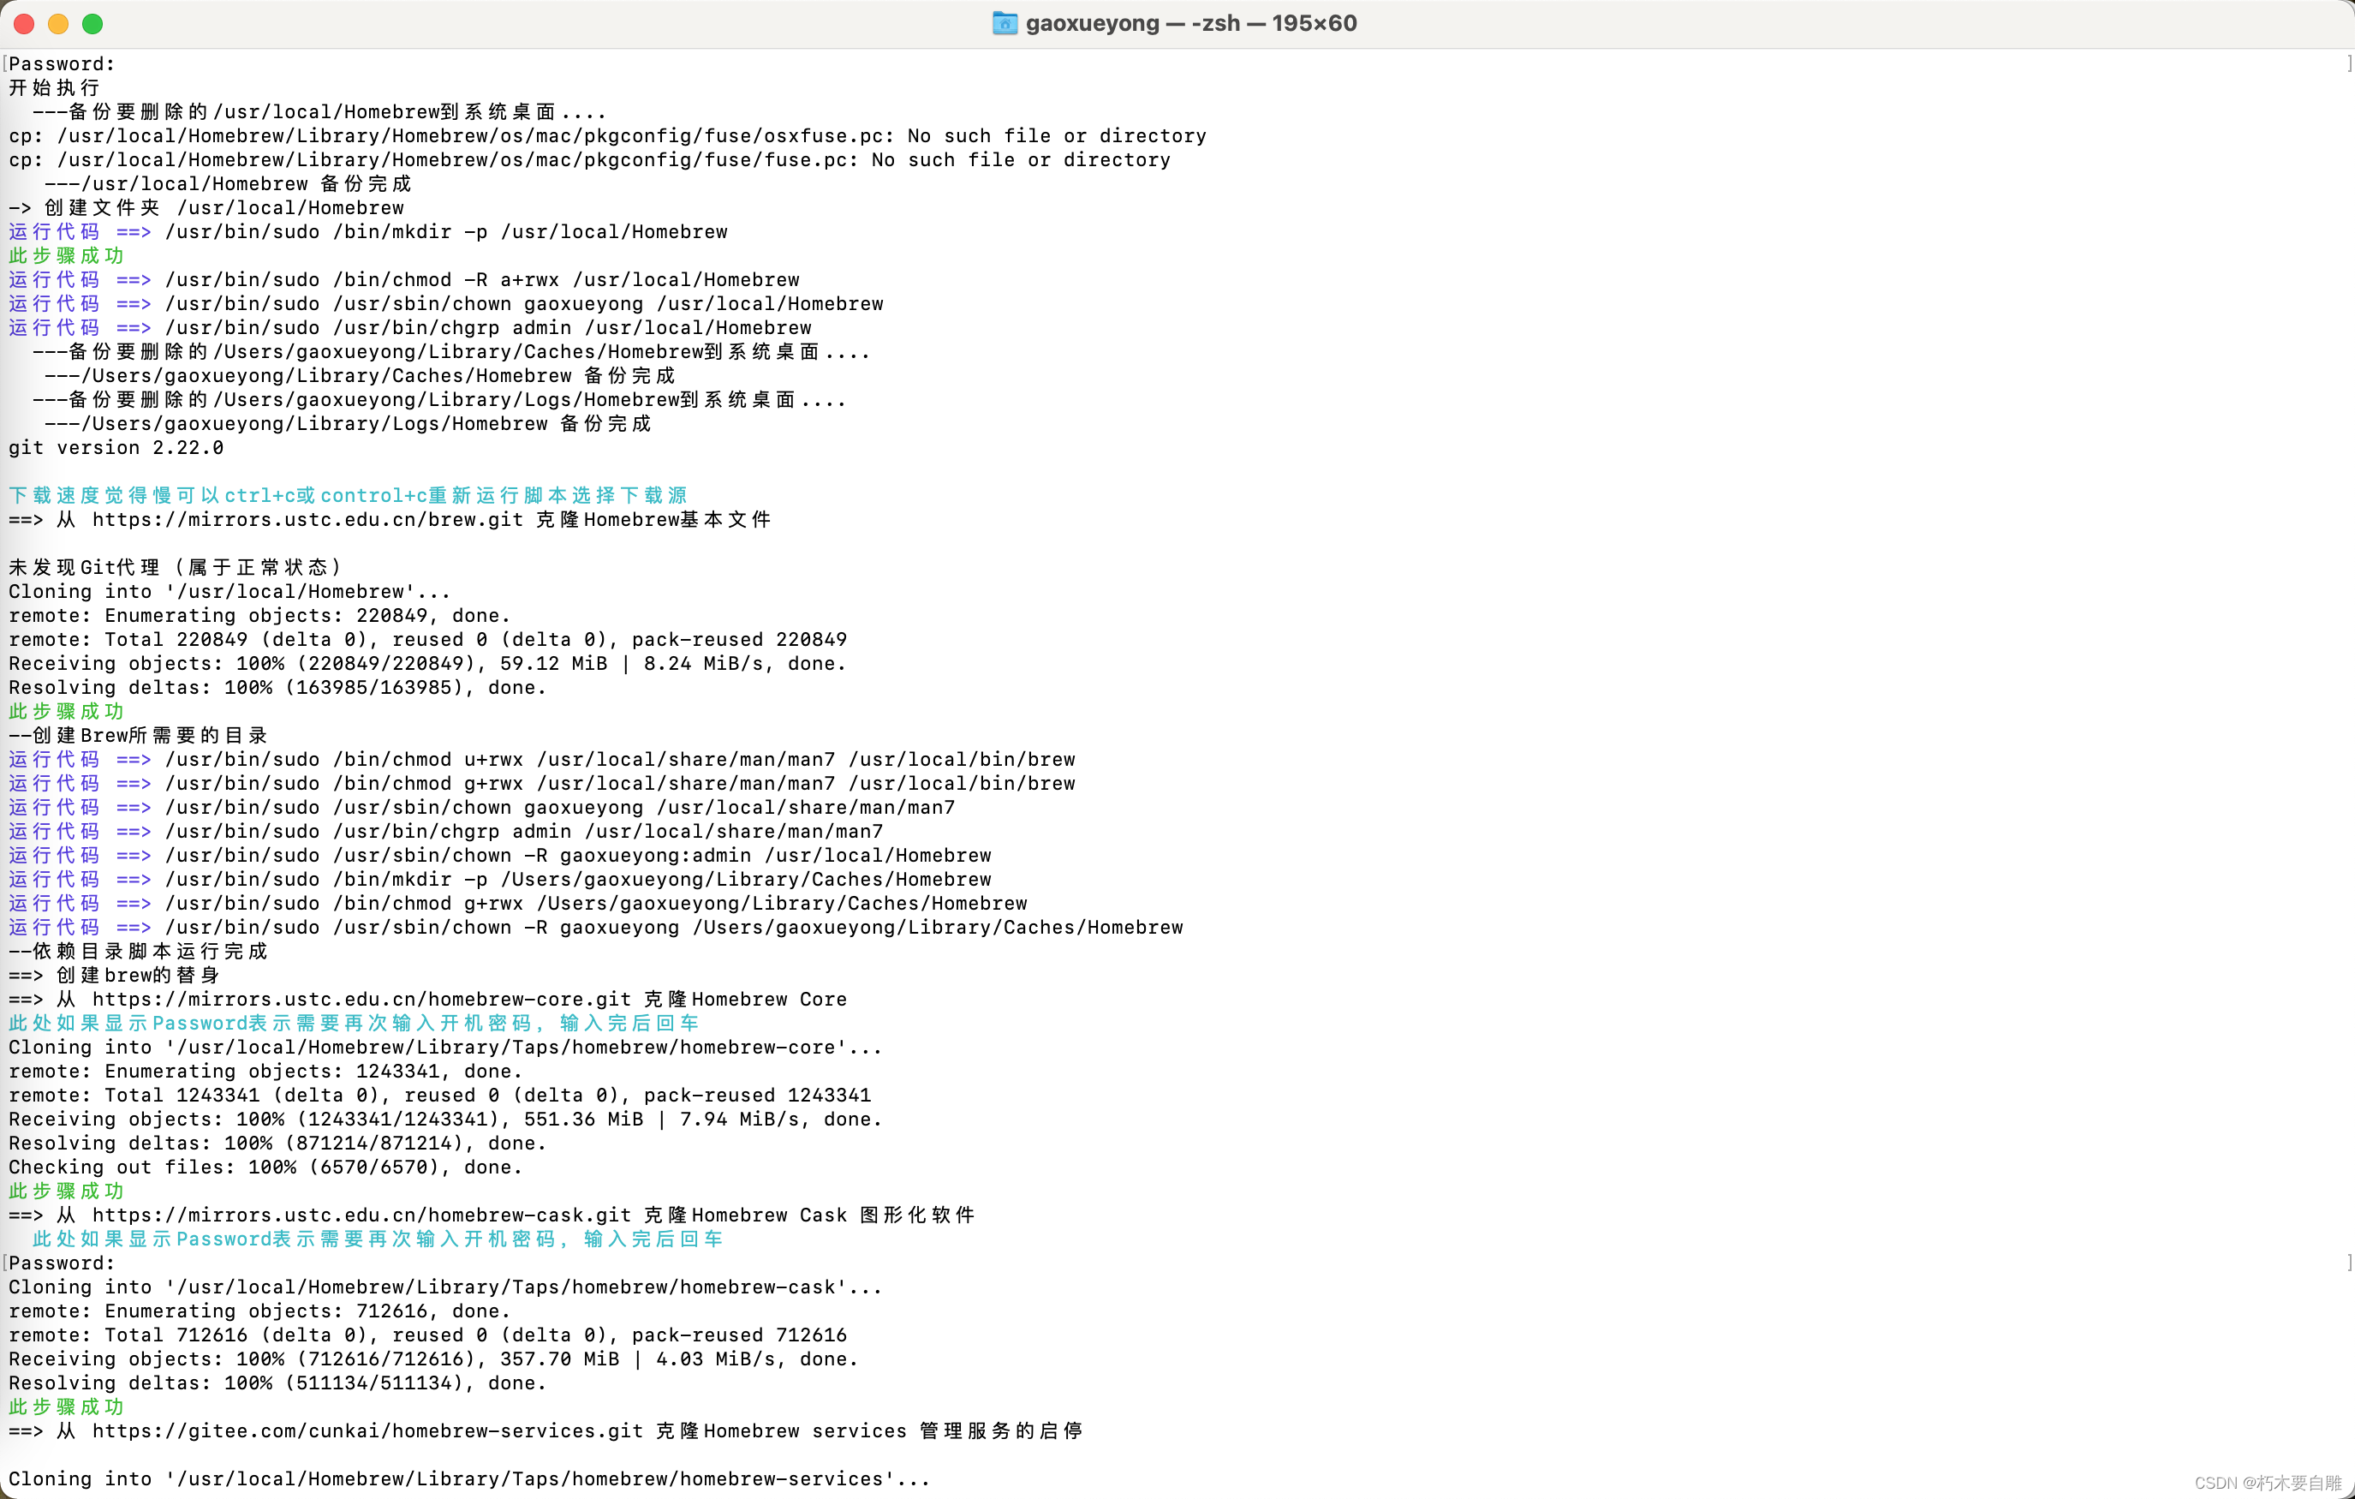
Task: Click 'remote: Total 1243341' line
Action: [x=439, y=1095]
